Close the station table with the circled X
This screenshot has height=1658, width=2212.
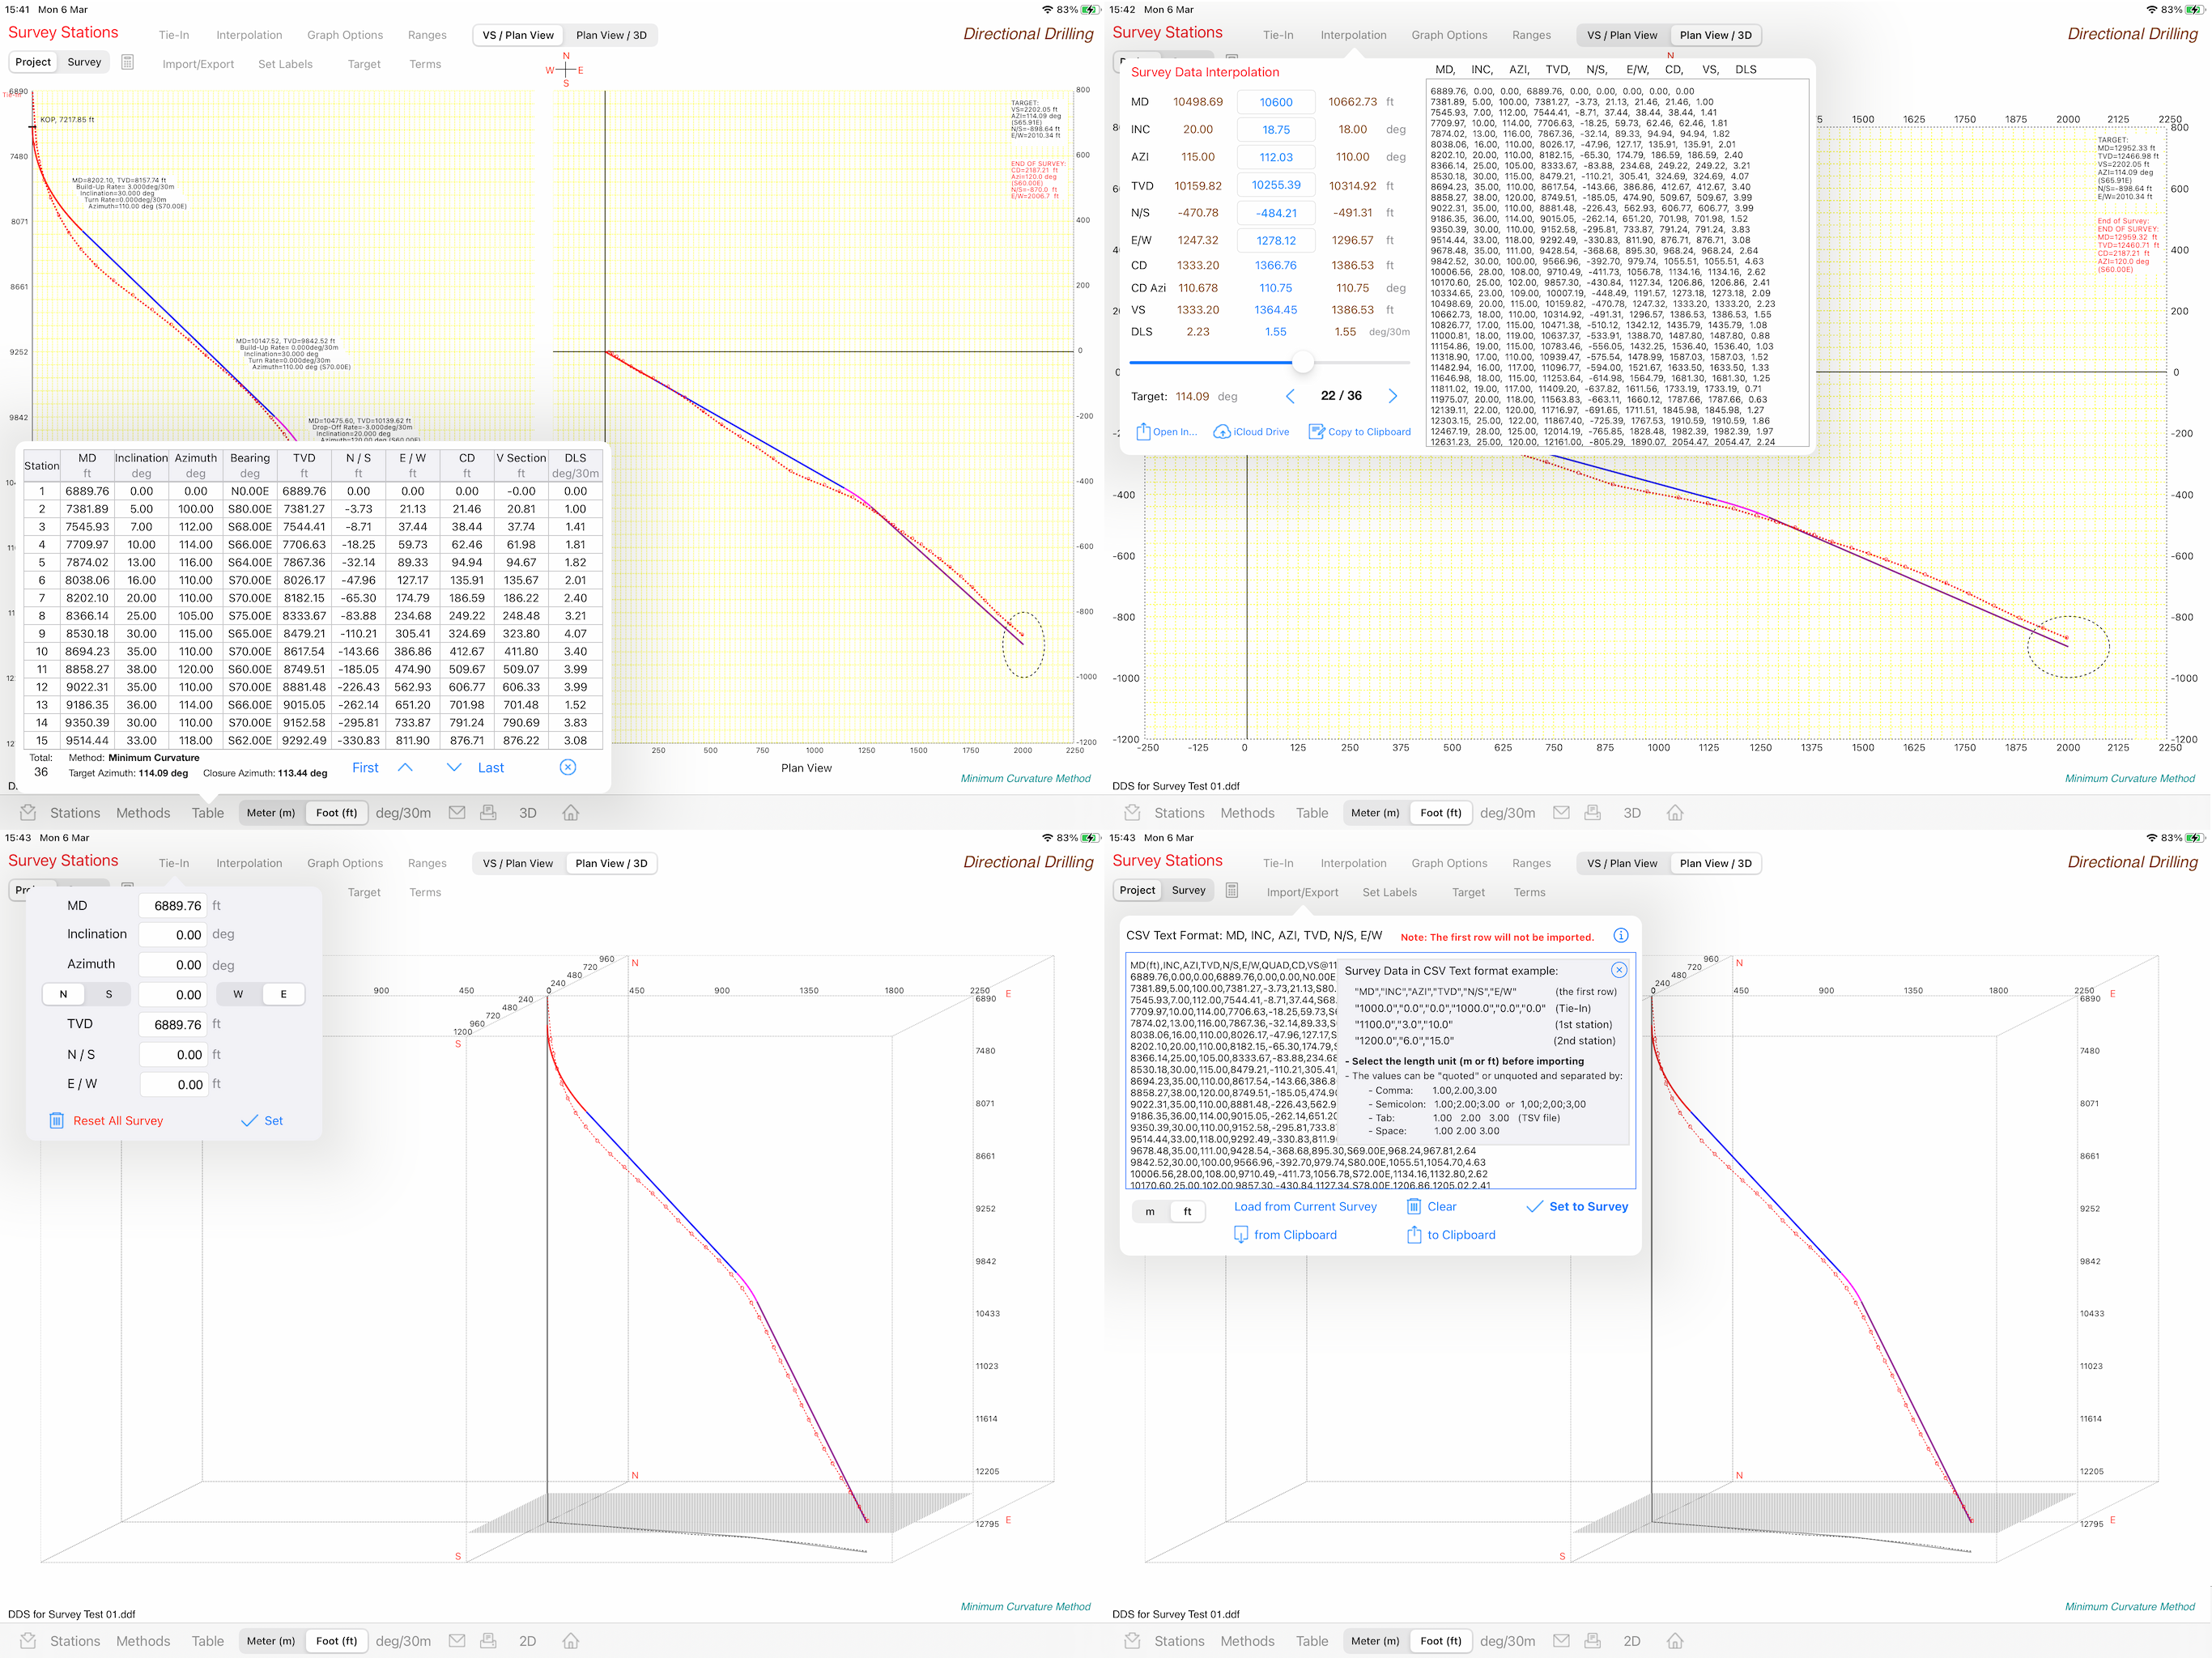pos(567,768)
